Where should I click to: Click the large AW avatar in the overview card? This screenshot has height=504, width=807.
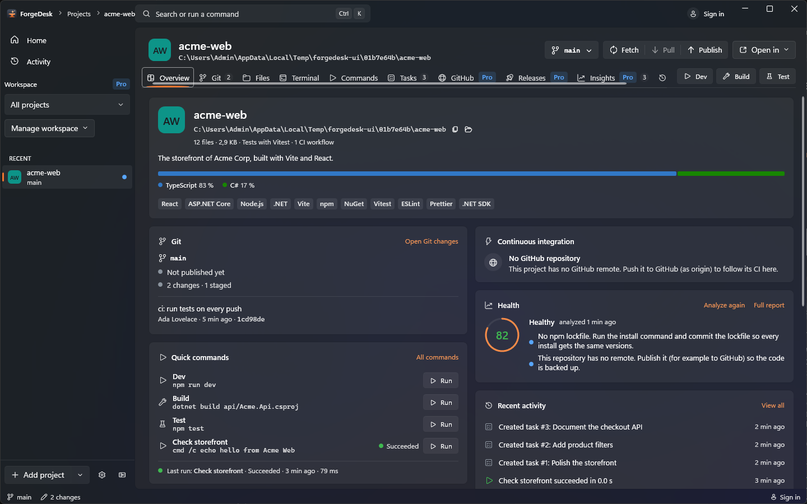coord(171,120)
